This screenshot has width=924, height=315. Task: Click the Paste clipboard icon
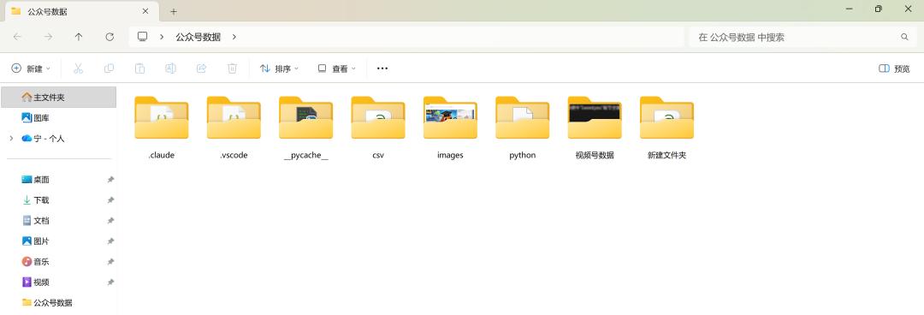click(139, 68)
